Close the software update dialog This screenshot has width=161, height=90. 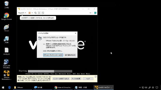coord(75,33)
